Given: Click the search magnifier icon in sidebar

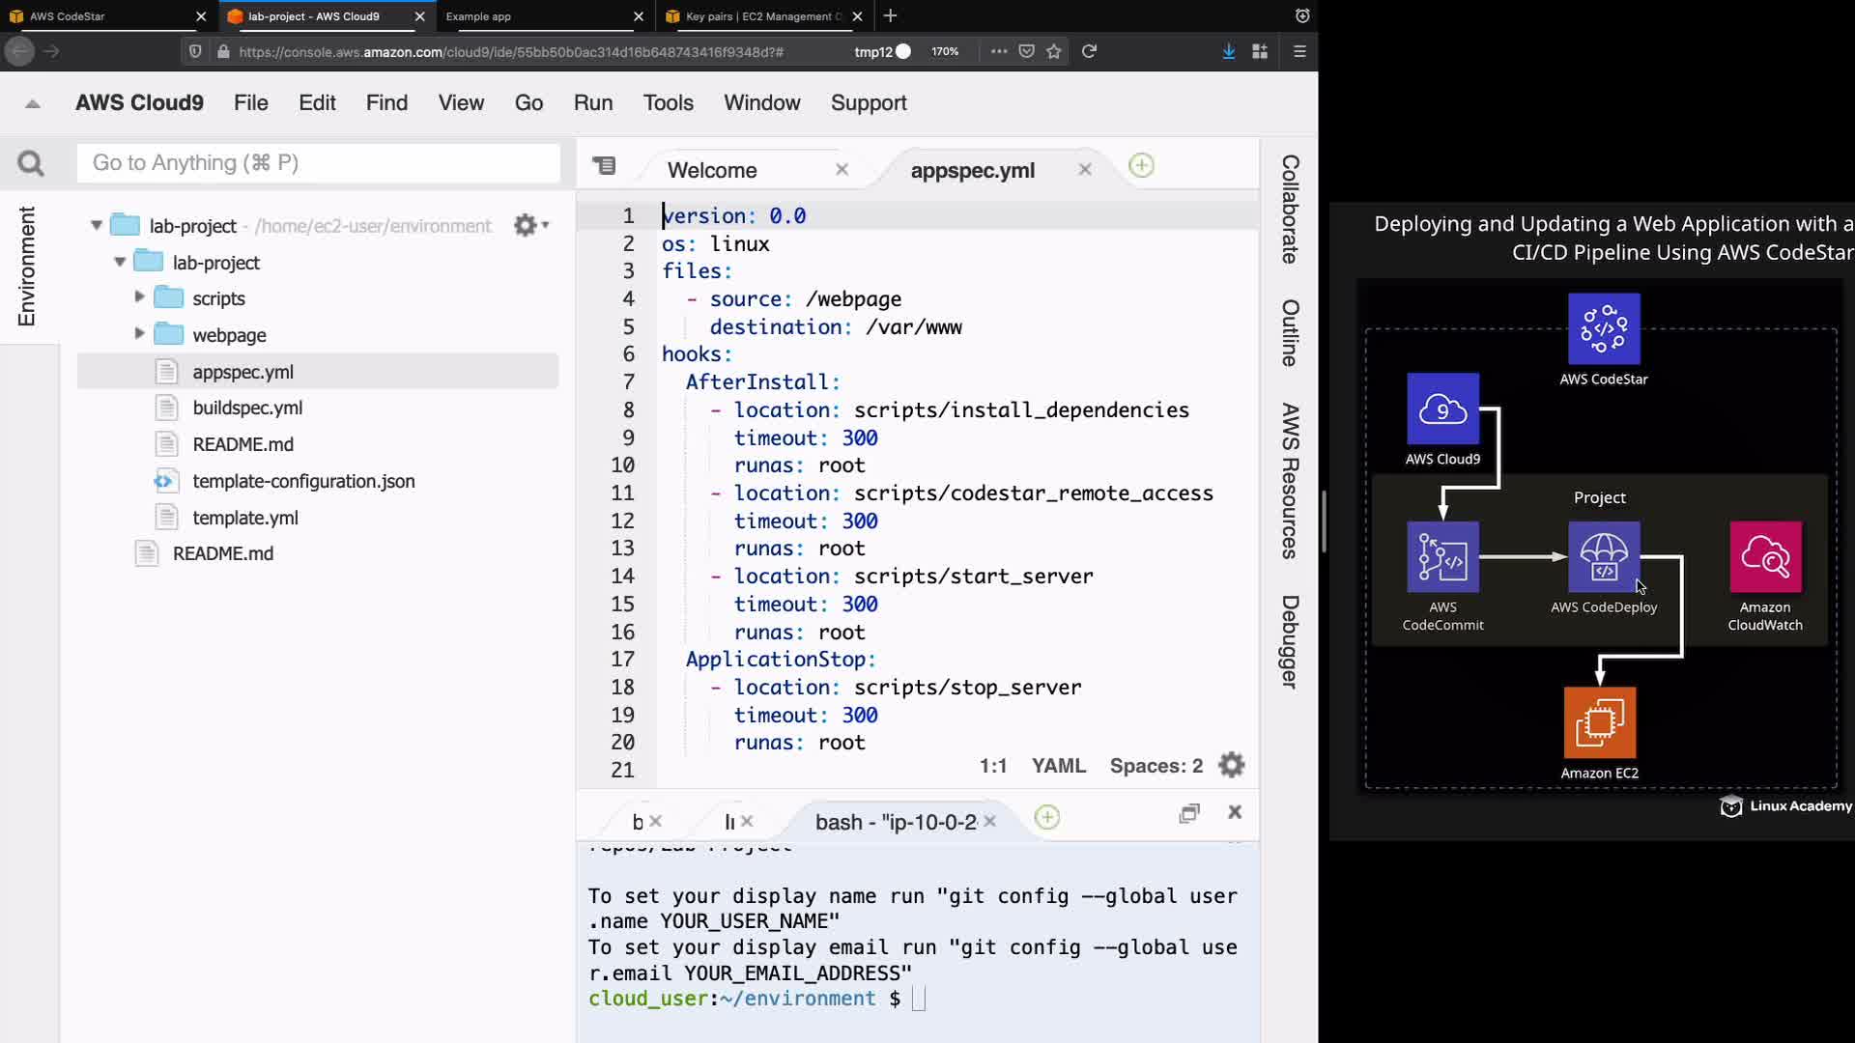Looking at the screenshot, I should tap(31, 163).
